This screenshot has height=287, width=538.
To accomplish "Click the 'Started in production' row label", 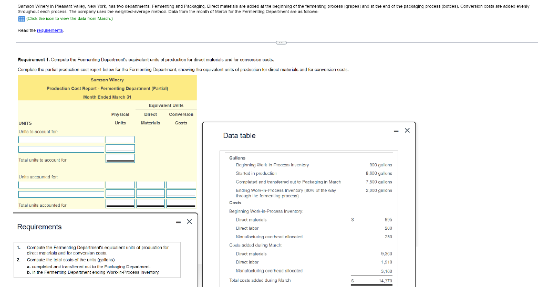I will 256,174.
